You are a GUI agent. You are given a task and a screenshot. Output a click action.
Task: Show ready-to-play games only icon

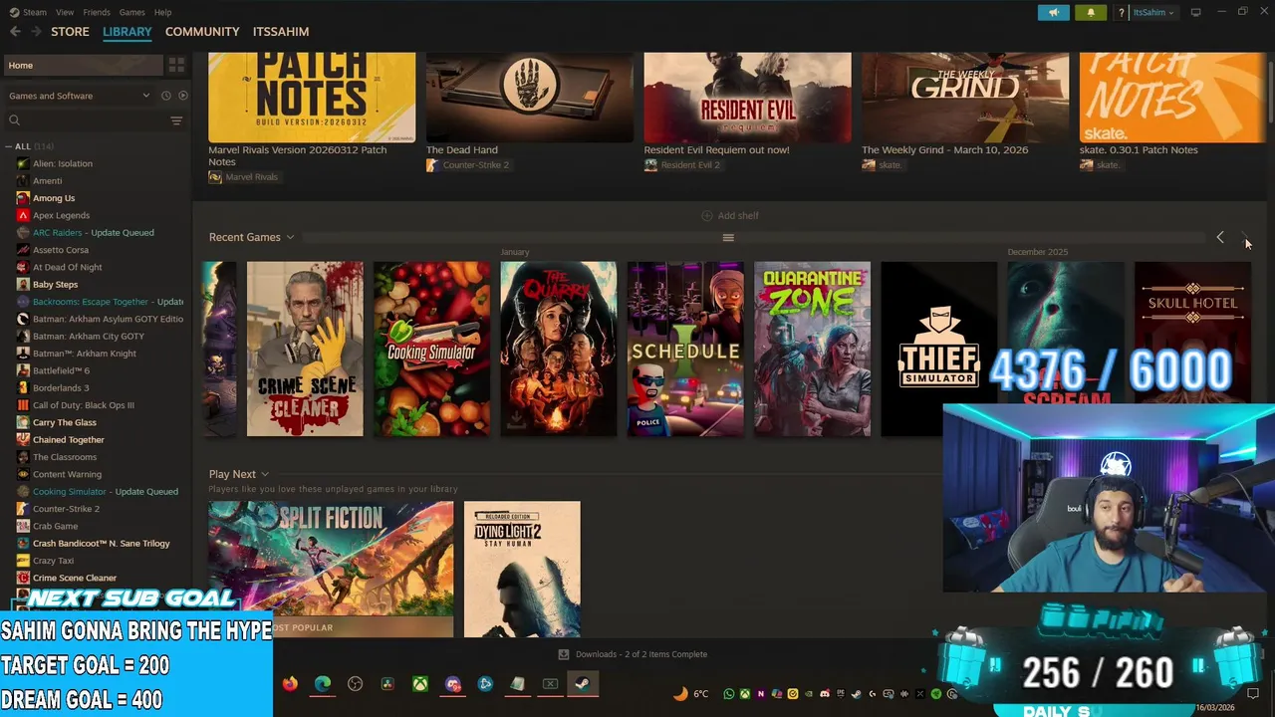(182, 96)
